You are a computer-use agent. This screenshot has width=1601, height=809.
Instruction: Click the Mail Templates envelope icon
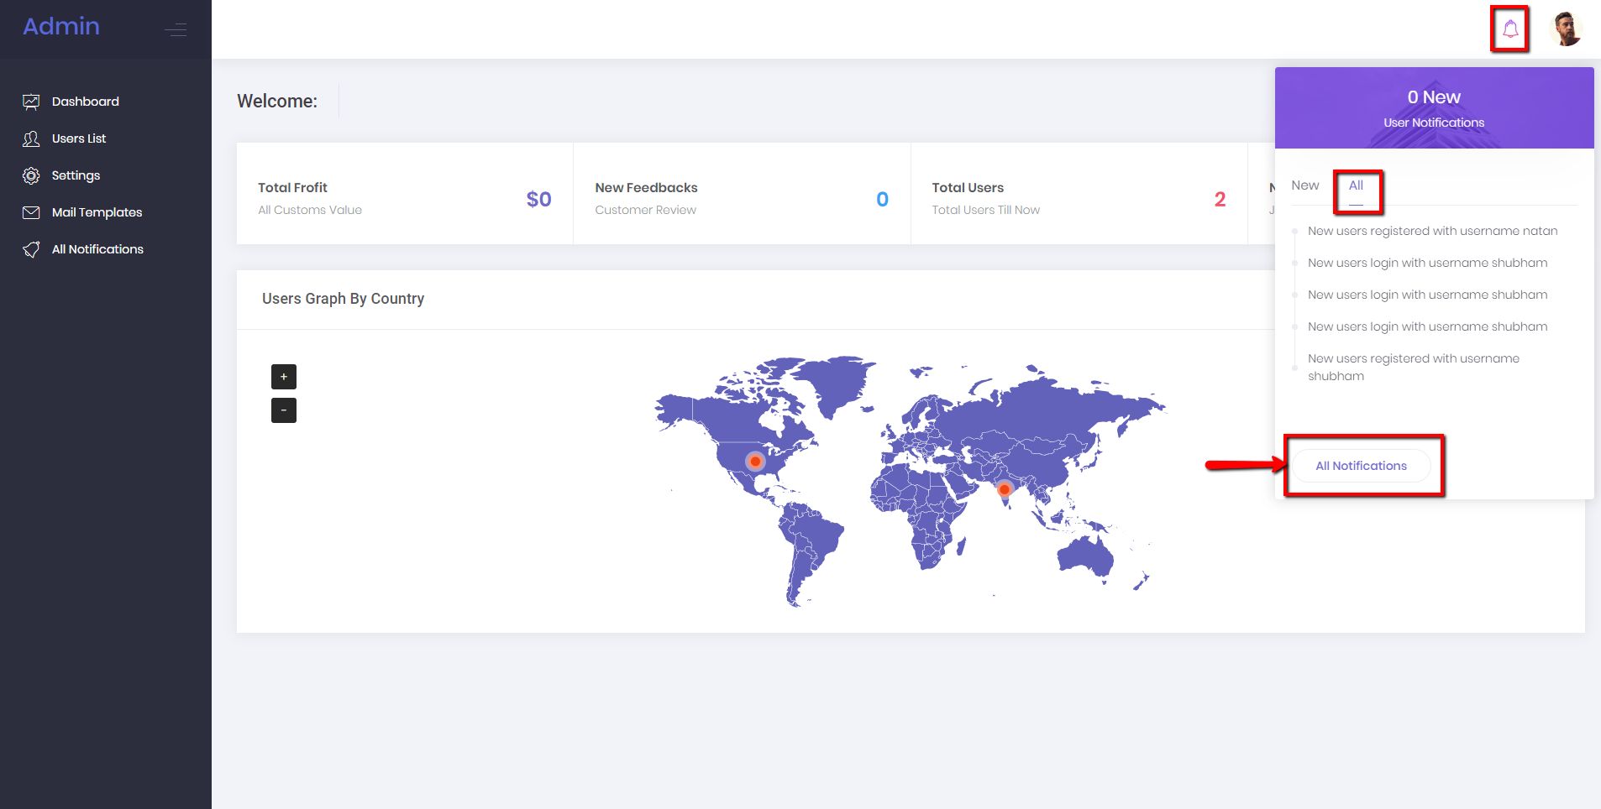tap(31, 212)
